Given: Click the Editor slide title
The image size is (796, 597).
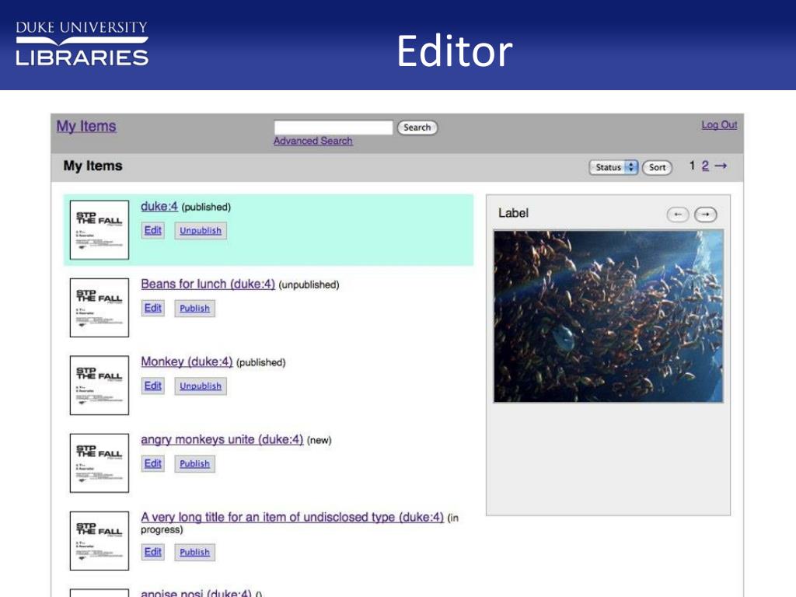Looking at the screenshot, I should [455, 51].
